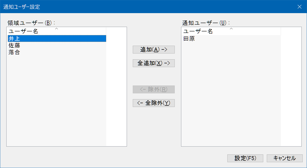This screenshot has height=168, width=307.
Task: Click the sort arrow above the 通知ユーザー column
Action: (x=231, y=29)
